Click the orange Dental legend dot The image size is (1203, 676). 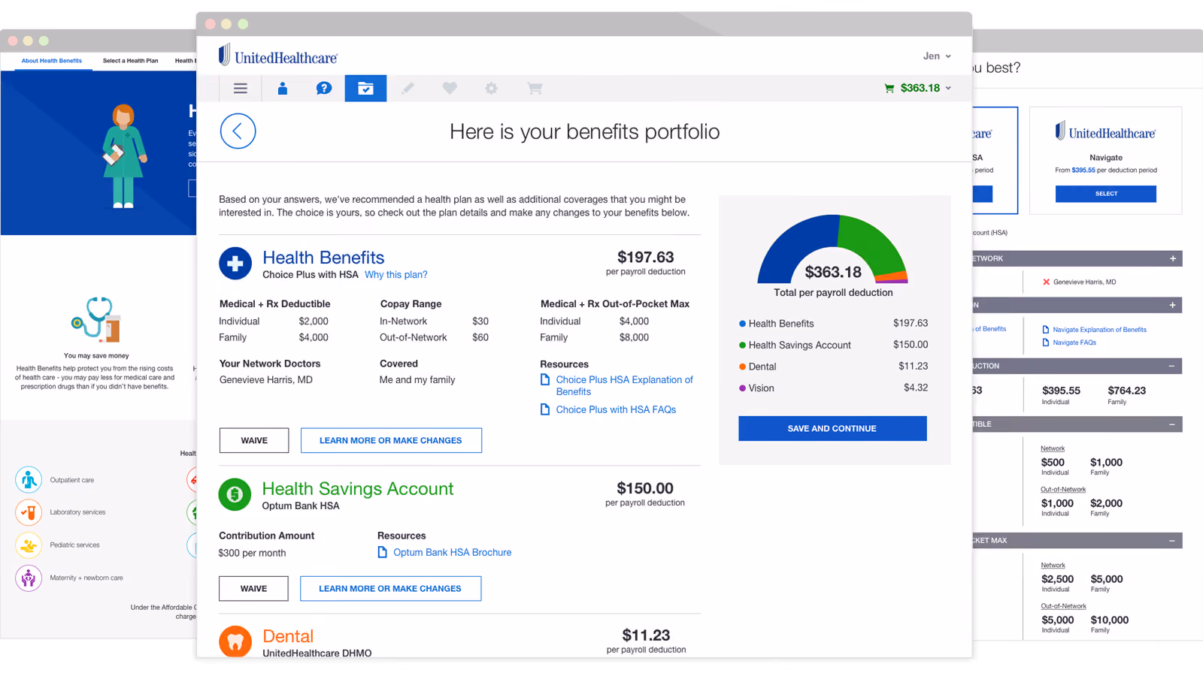[x=742, y=367]
